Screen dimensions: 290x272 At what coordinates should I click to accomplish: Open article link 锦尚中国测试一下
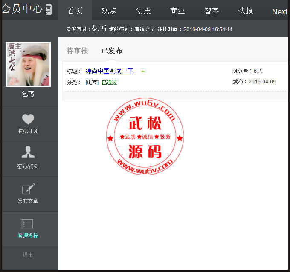pos(110,71)
